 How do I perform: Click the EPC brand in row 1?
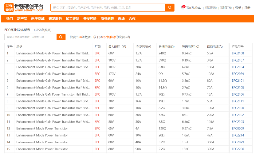pyautogui.click(x=97, y=53)
